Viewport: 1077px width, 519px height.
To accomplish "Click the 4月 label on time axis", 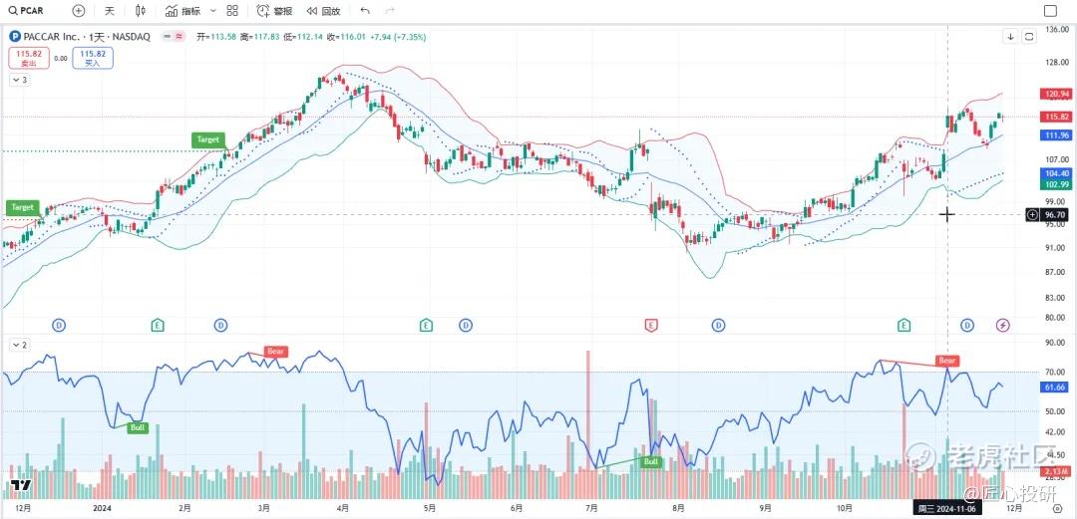I will pyautogui.click(x=343, y=509).
